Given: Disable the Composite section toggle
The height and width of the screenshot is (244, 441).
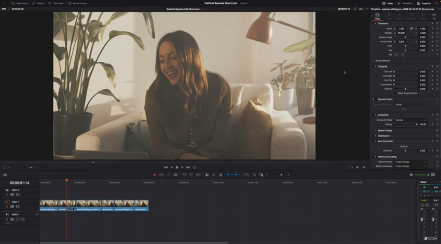Looking at the screenshot, I should [x=375, y=115].
